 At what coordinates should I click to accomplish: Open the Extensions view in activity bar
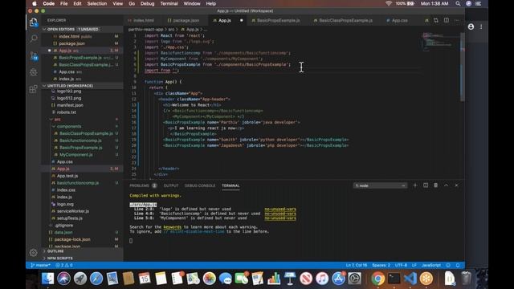tap(34, 89)
